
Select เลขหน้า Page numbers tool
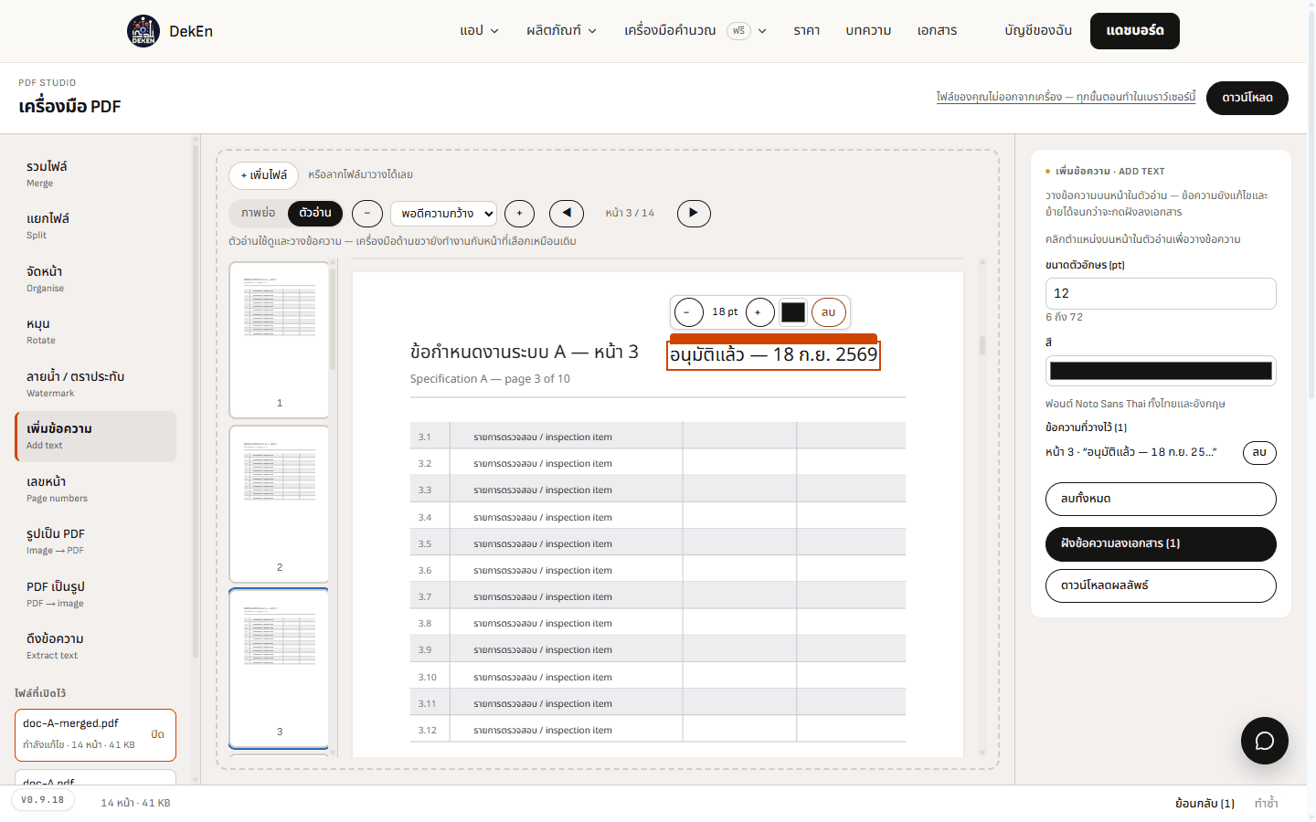(x=96, y=489)
